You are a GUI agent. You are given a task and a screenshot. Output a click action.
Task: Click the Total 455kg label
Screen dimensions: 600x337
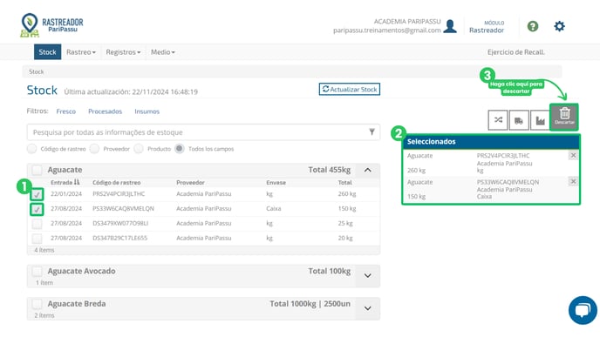click(x=330, y=170)
